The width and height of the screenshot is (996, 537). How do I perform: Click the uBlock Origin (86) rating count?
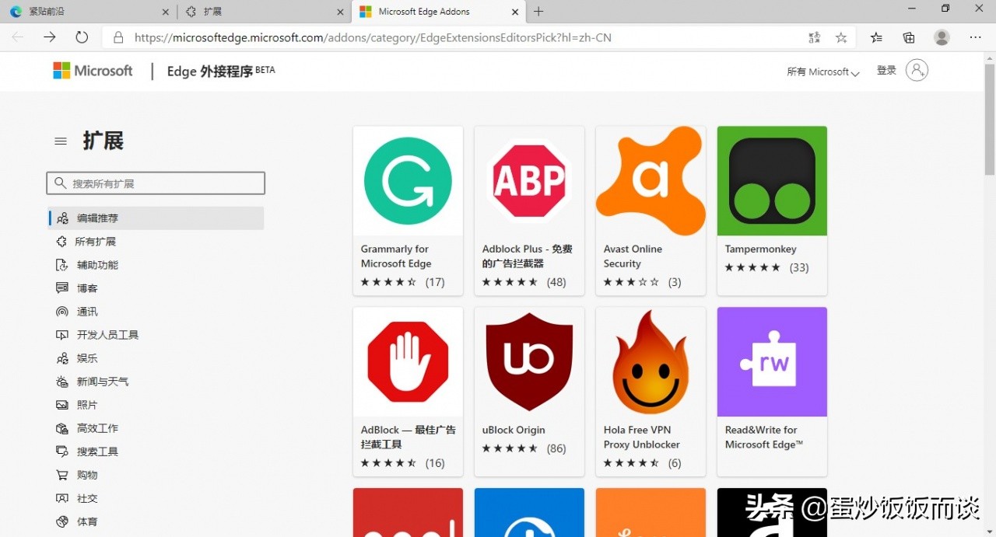pos(556,448)
